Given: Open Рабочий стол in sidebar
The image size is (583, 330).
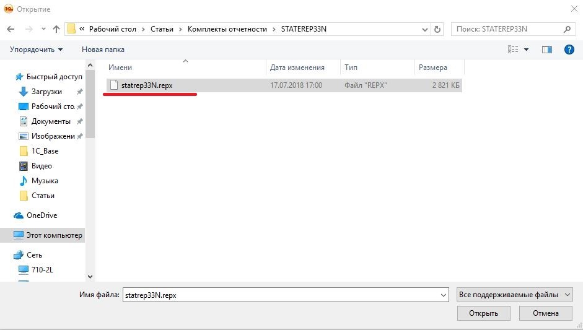Looking at the screenshot, I should point(53,106).
